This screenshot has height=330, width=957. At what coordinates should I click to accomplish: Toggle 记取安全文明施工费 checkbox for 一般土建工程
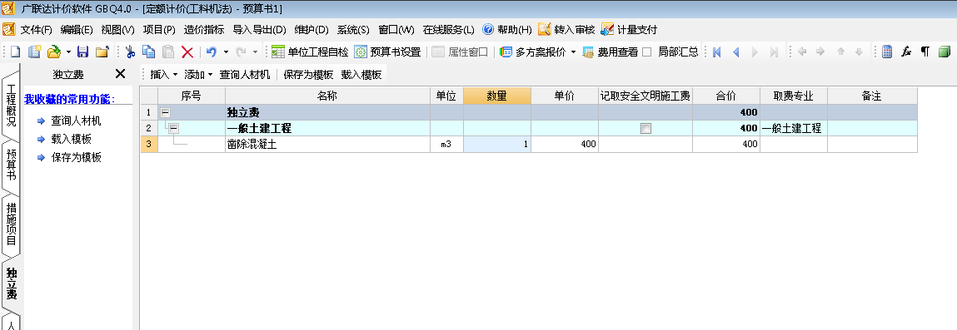(x=645, y=129)
